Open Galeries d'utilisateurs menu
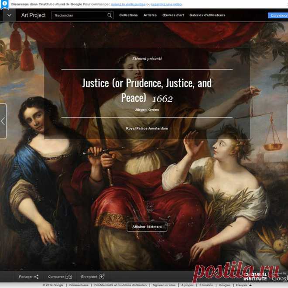 (x=207, y=15)
